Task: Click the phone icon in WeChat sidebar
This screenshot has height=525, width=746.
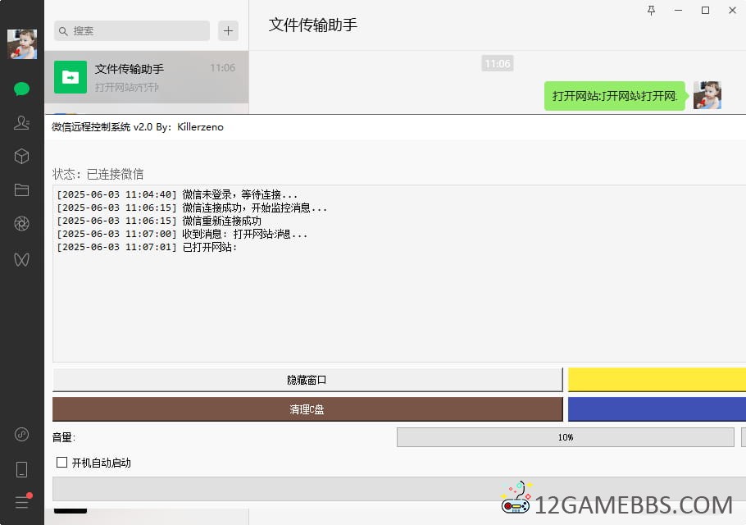Action: click(21, 469)
